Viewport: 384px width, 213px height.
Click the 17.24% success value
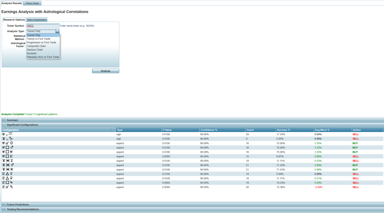point(280,134)
